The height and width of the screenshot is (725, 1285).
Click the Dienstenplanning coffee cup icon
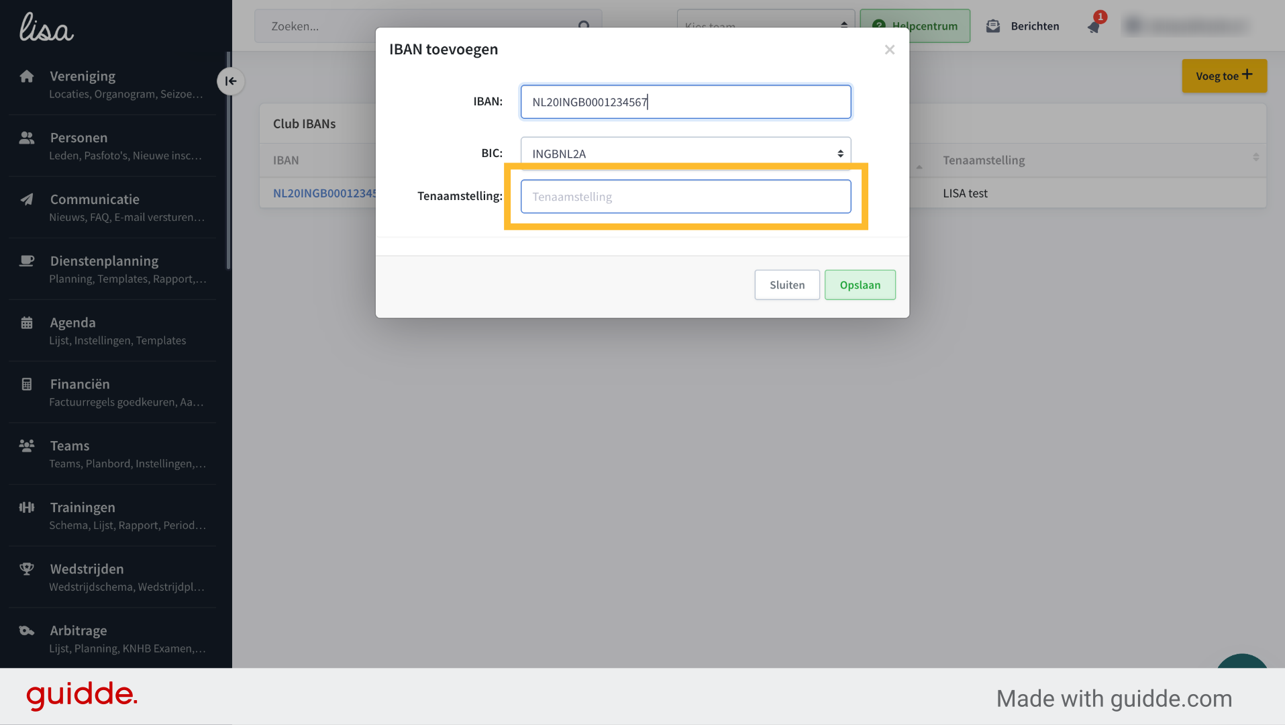tap(27, 260)
